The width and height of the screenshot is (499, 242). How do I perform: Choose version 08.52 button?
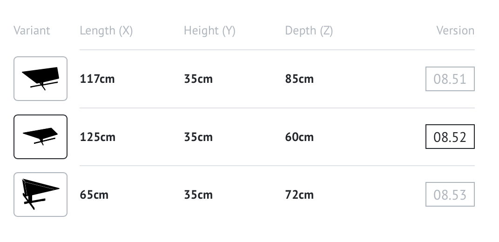point(450,137)
